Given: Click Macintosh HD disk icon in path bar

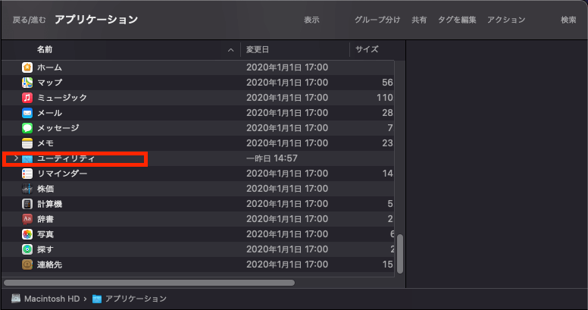Looking at the screenshot, I should coord(16,299).
